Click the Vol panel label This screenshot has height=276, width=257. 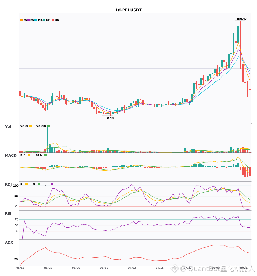coord(8,126)
